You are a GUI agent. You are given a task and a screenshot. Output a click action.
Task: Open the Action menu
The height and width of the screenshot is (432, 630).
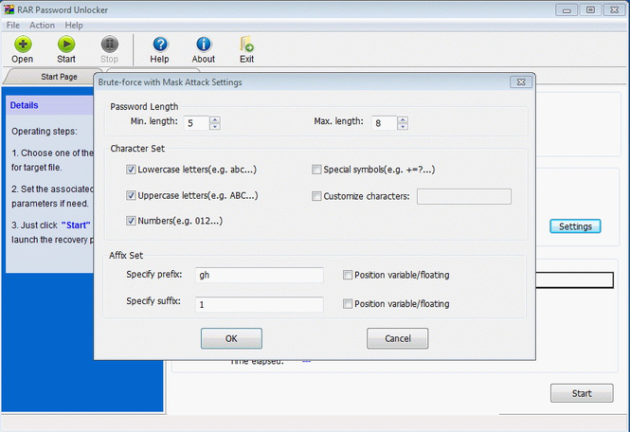click(42, 25)
